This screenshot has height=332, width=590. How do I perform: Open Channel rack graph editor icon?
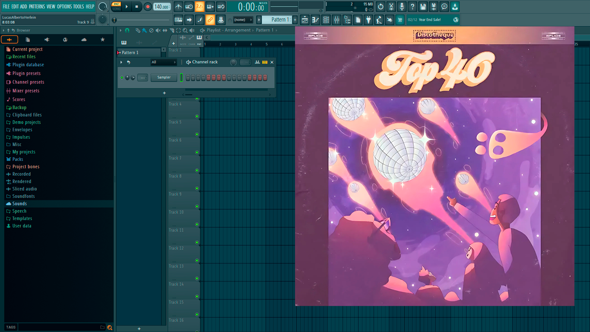(x=257, y=62)
